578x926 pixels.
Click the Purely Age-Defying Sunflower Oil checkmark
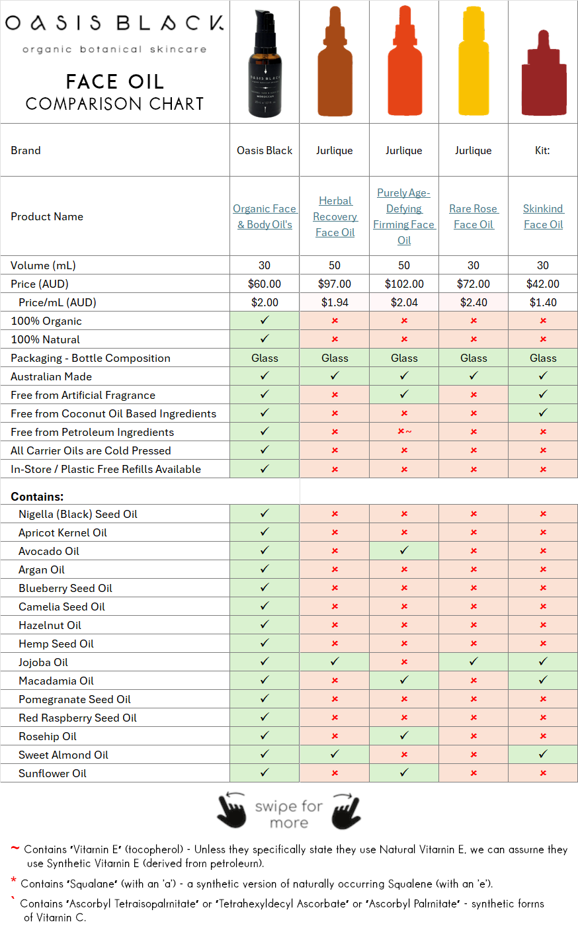click(404, 773)
